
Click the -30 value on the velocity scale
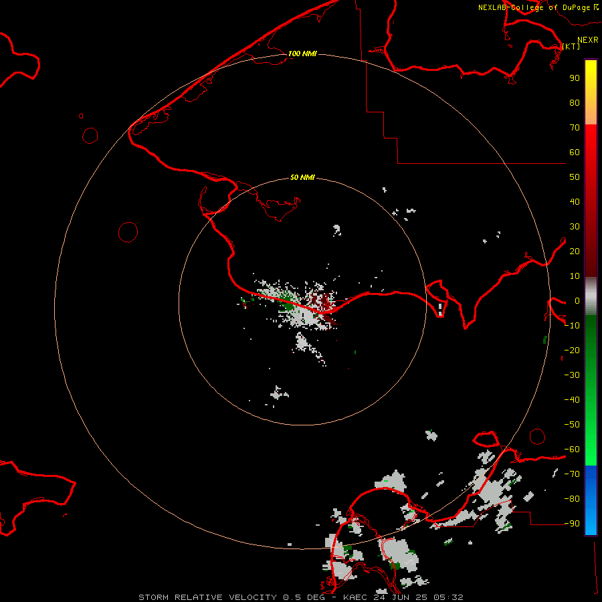[572, 375]
